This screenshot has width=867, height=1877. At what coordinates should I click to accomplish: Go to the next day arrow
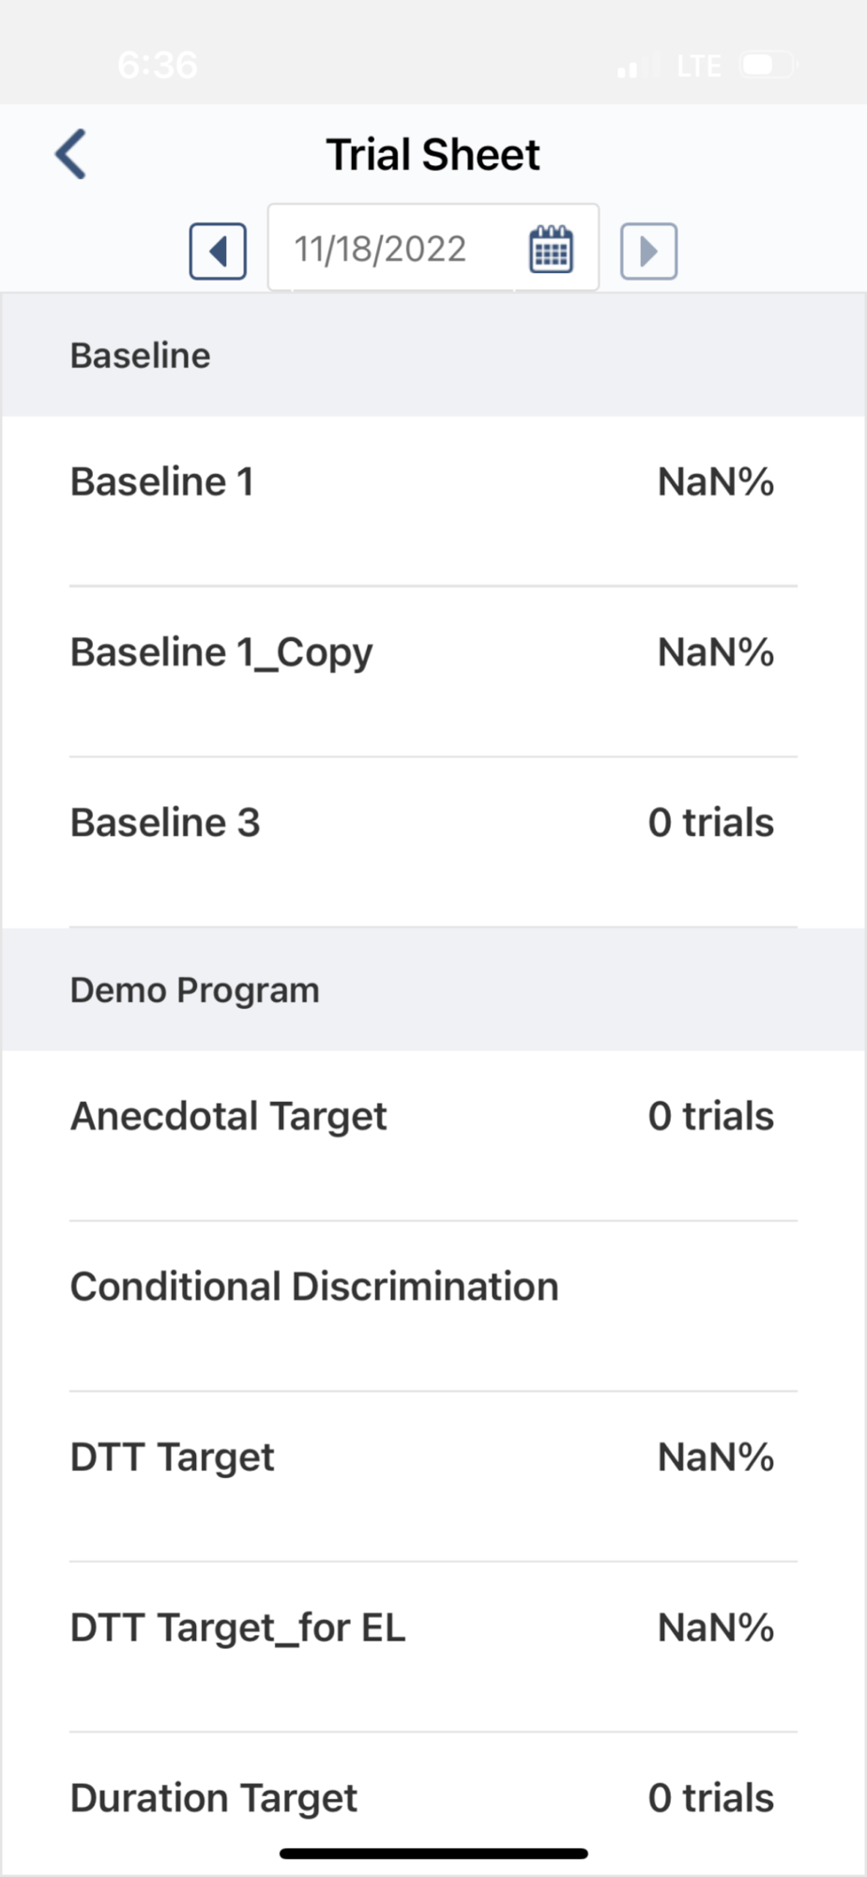648,251
